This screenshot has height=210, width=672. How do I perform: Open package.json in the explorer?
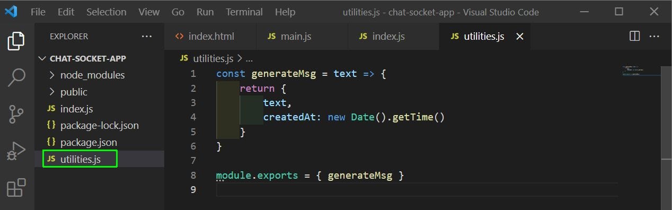tap(100, 142)
